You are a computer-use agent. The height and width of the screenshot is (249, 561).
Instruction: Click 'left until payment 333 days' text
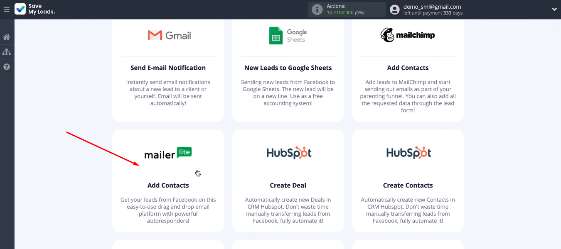(x=433, y=13)
